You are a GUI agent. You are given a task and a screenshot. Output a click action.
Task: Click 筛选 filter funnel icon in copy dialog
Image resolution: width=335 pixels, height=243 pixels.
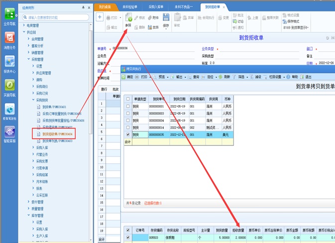[234, 77]
